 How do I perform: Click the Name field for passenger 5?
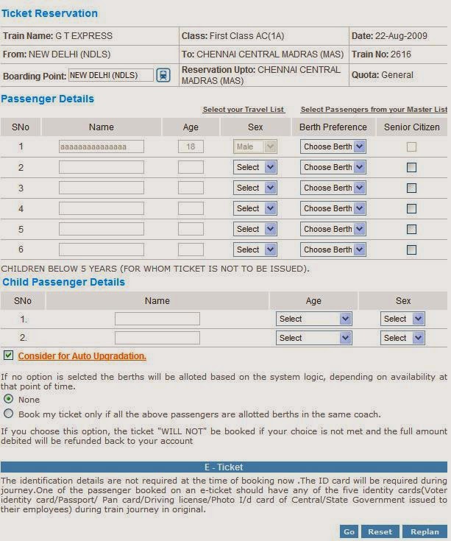102,229
